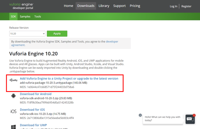
Task: Click the iOS MD5 hash text
Action: (47, 118)
